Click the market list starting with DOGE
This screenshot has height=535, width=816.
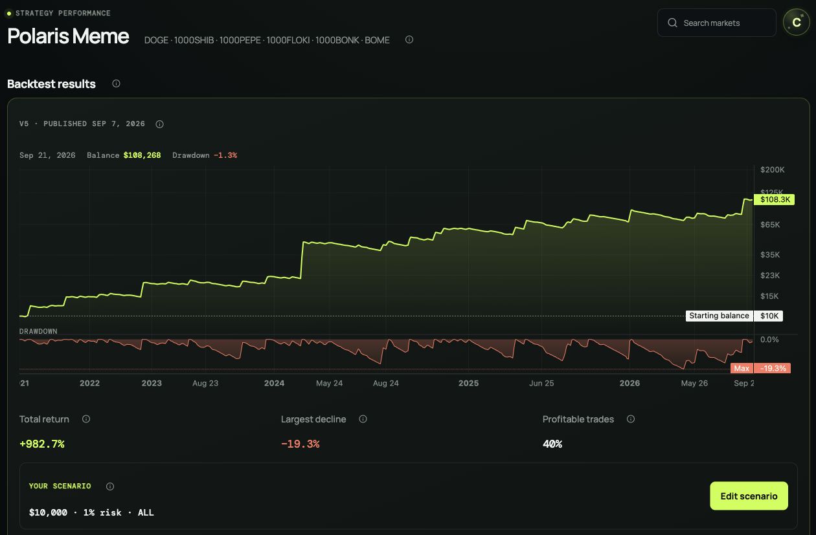click(x=267, y=40)
